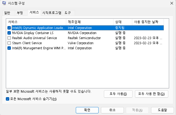
Task: Select the 서비스 tab
Action: pyautogui.click(x=34, y=13)
